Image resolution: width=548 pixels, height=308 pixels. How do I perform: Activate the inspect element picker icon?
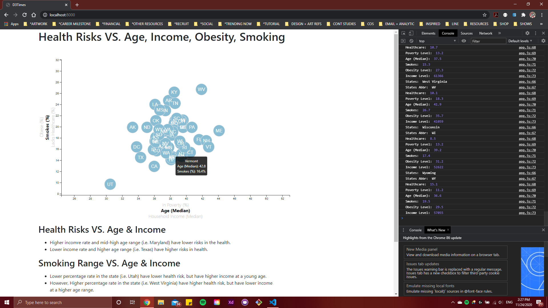coord(404,33)
